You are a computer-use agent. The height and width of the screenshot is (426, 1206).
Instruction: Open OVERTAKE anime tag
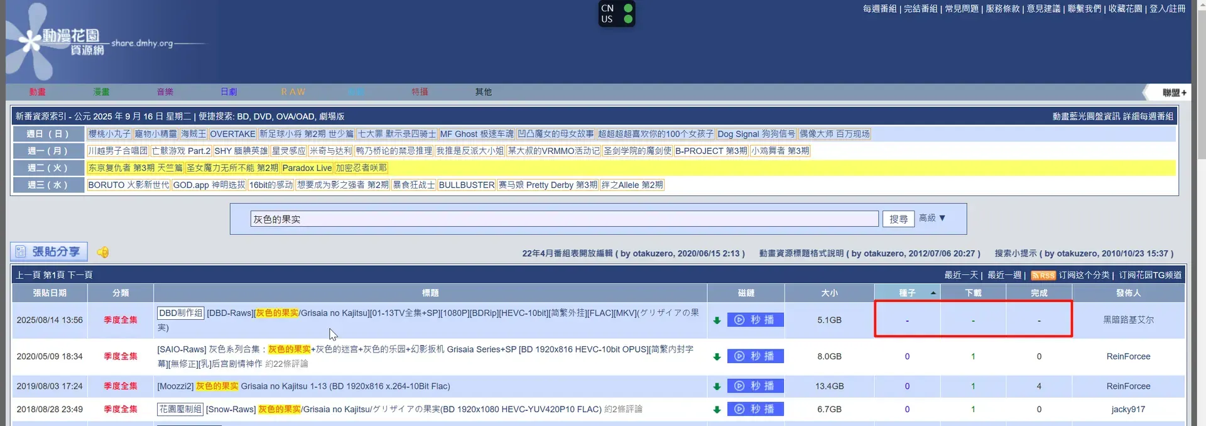coord(232,134)
